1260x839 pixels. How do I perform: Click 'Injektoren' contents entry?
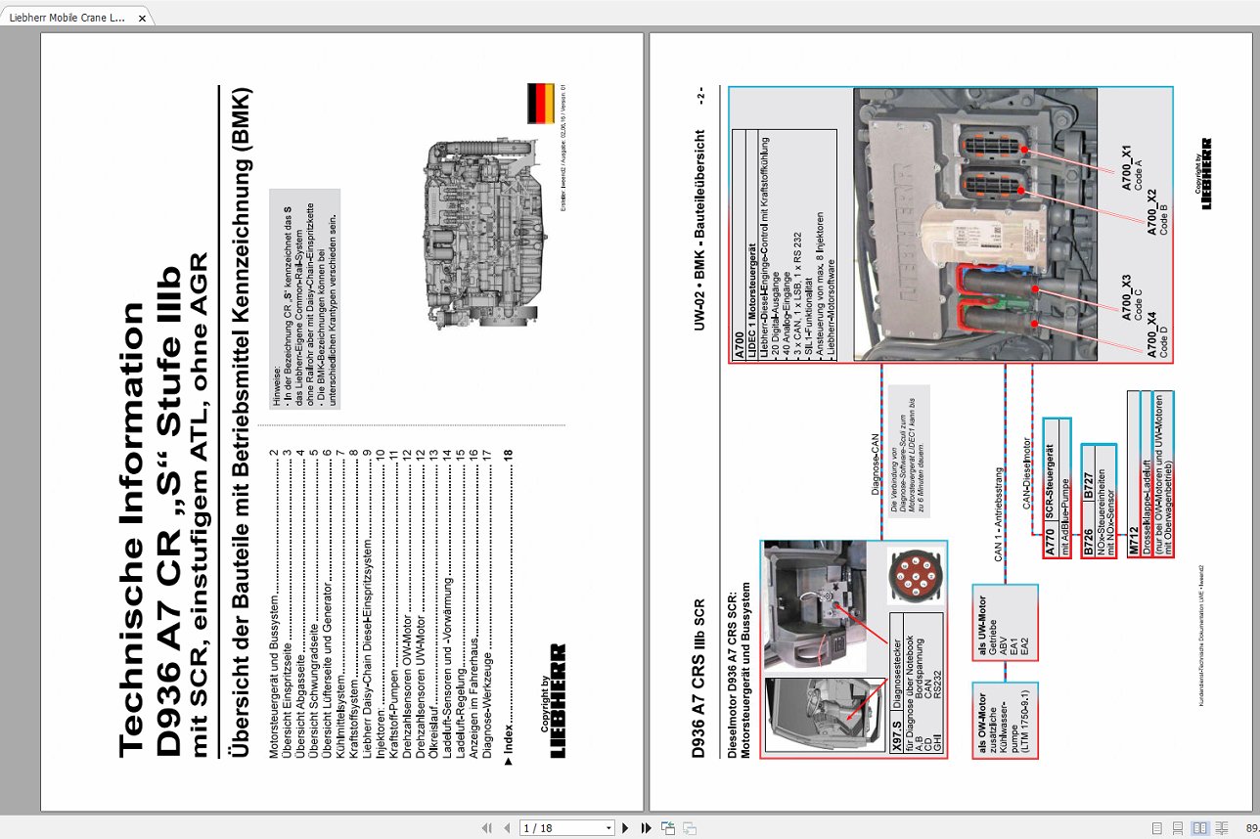coord(381,602)
